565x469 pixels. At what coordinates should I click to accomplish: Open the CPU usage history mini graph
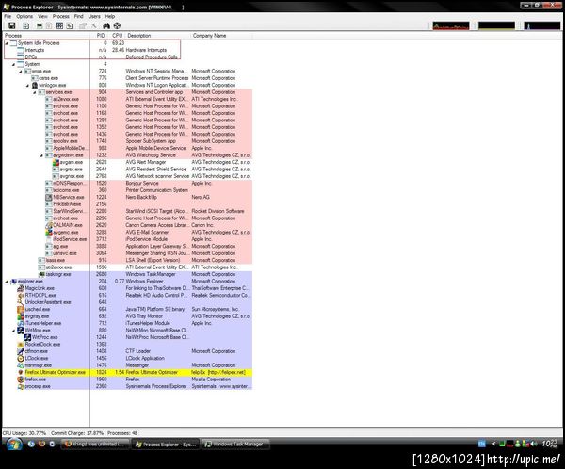451,25
